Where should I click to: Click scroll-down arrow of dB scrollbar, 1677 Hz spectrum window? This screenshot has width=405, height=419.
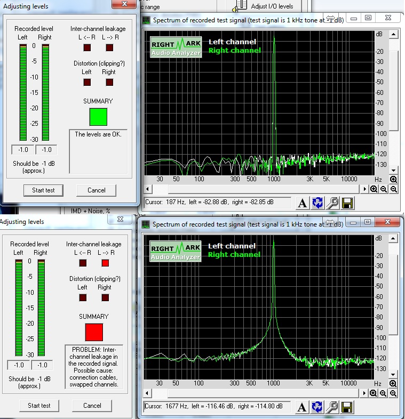pyautogui.click(x=393, y=374)
